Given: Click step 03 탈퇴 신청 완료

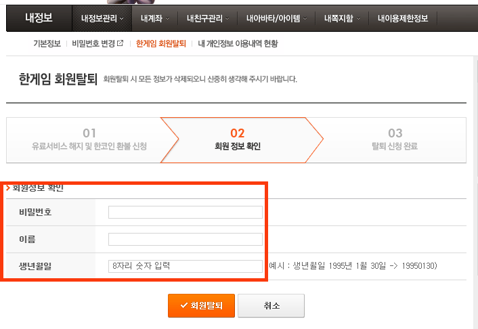Looking at the screenshot, I should tap(395, 140).
